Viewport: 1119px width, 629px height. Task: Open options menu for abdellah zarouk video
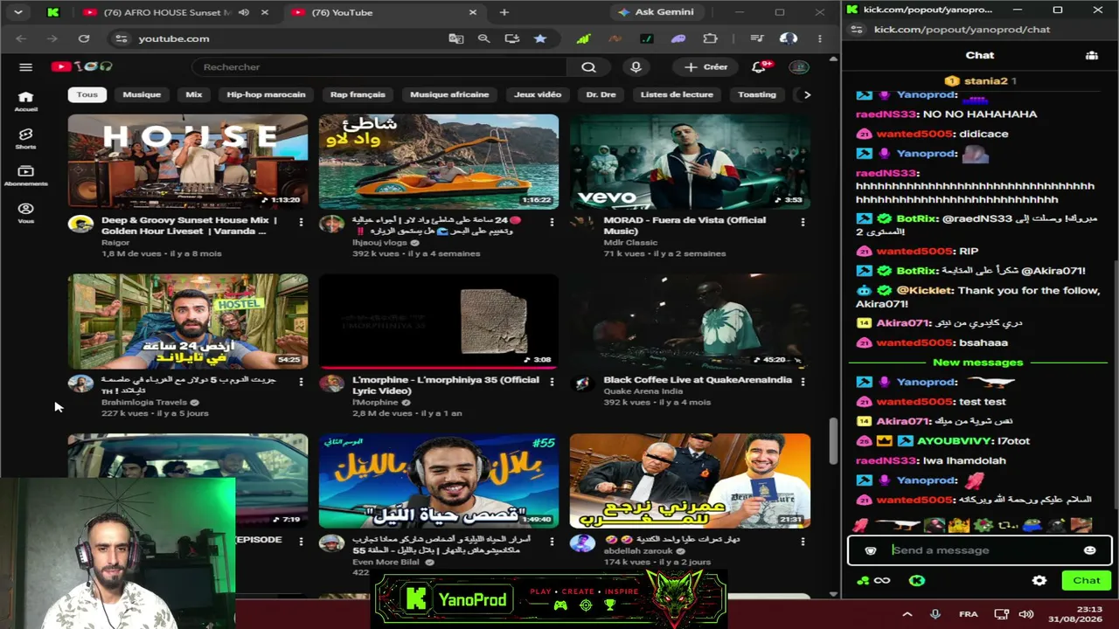(x=803, y=542)
